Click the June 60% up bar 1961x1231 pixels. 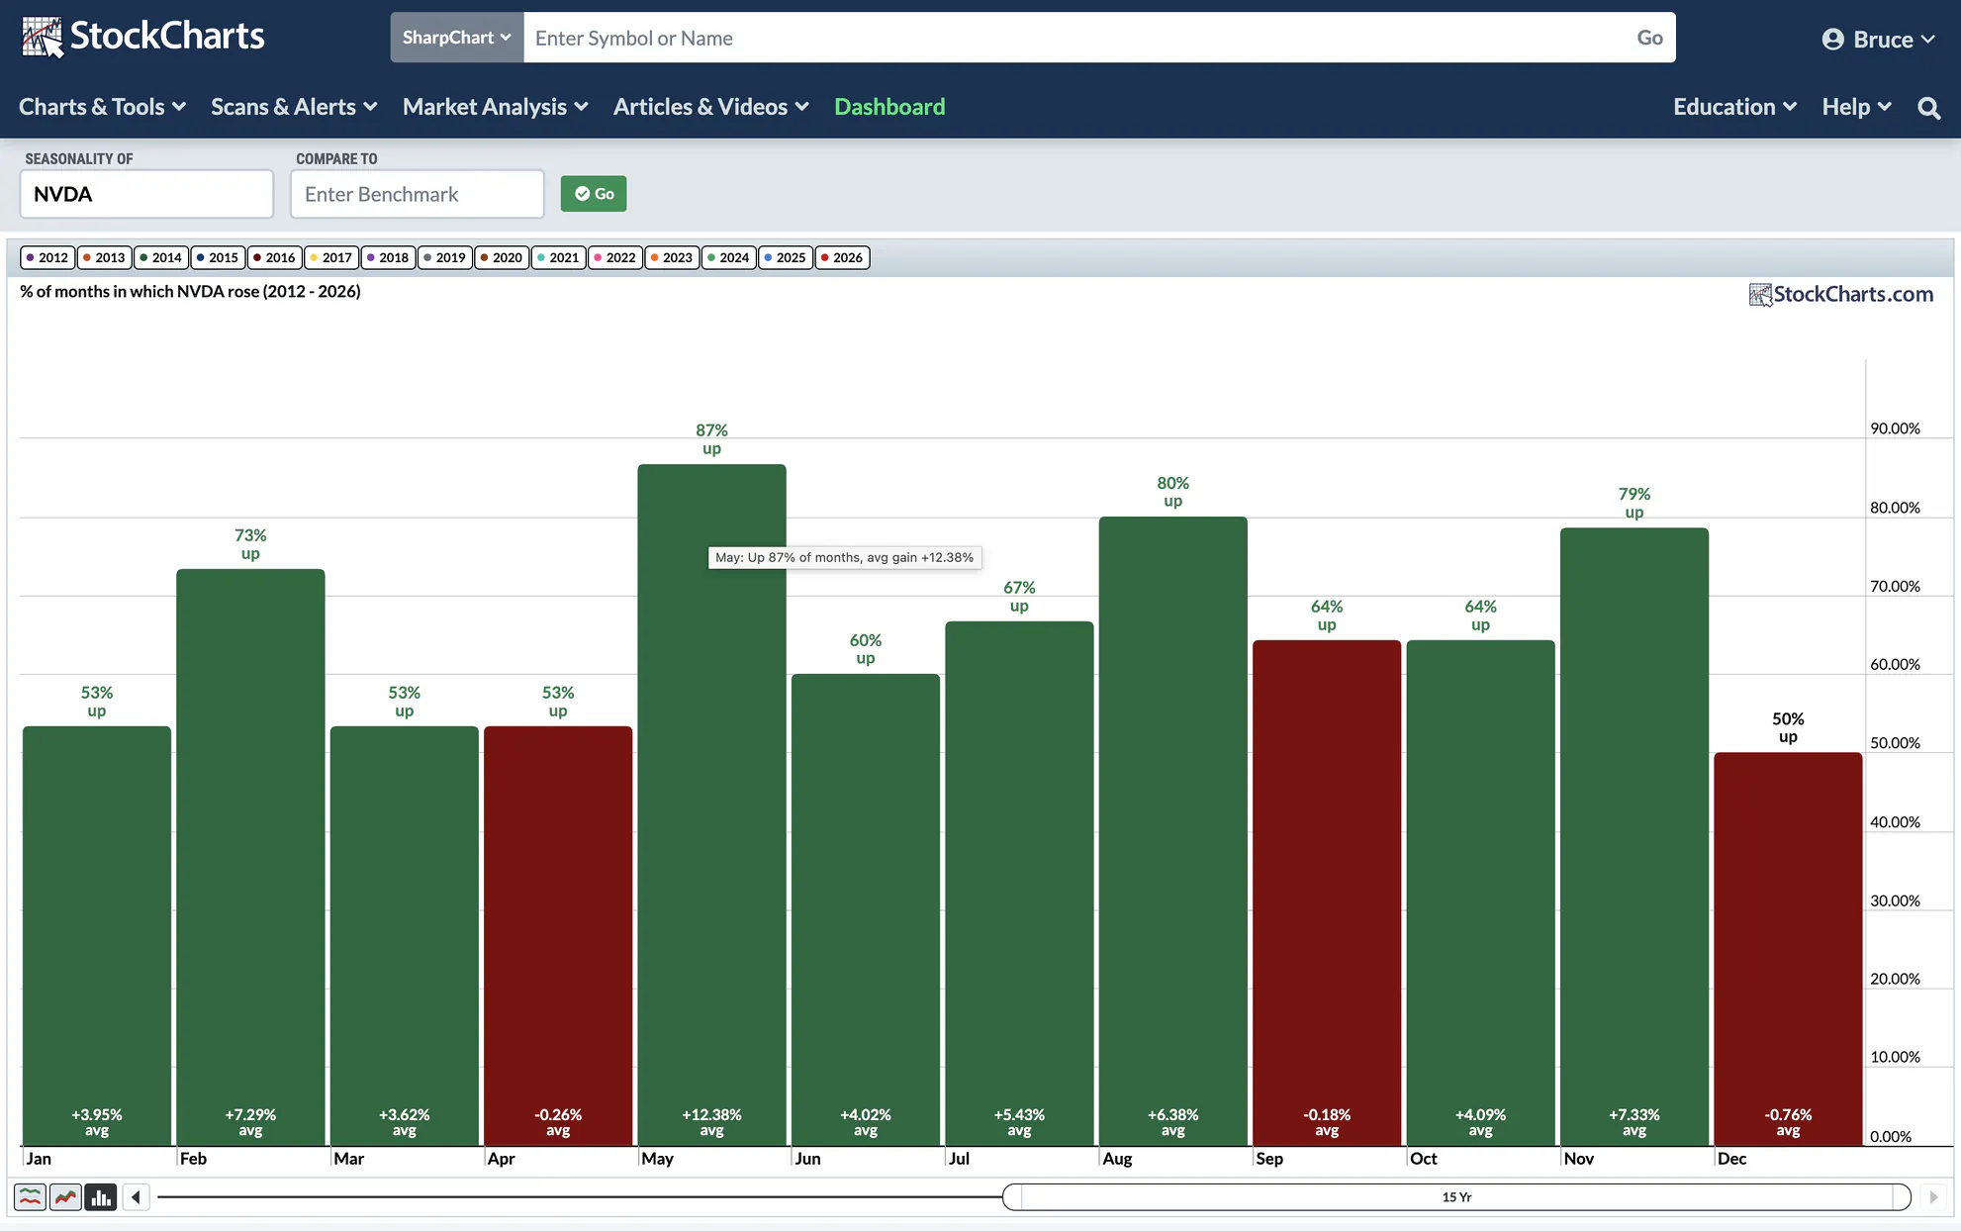[x=866, y=909]
